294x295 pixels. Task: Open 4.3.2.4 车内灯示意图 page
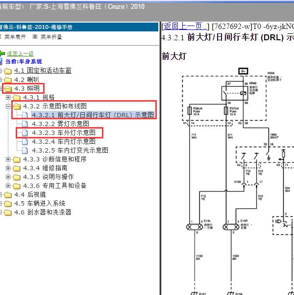click(x=64, y=141)
